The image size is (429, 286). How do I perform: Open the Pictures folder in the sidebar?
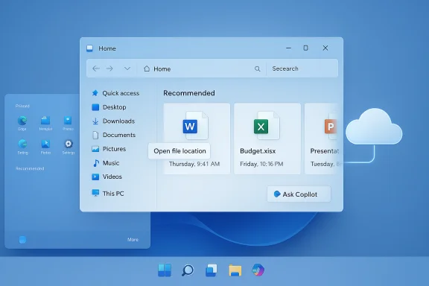pos(109,149)
